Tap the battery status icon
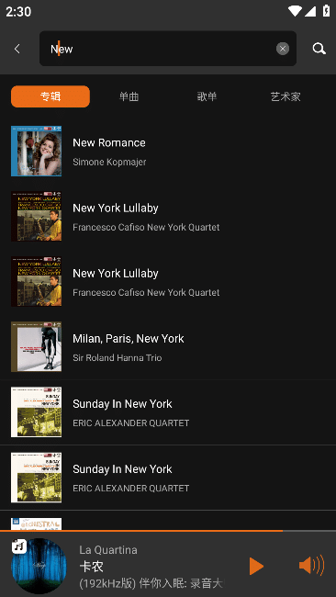The height and width of the screenshot is (597, 336). click(326, 11)
